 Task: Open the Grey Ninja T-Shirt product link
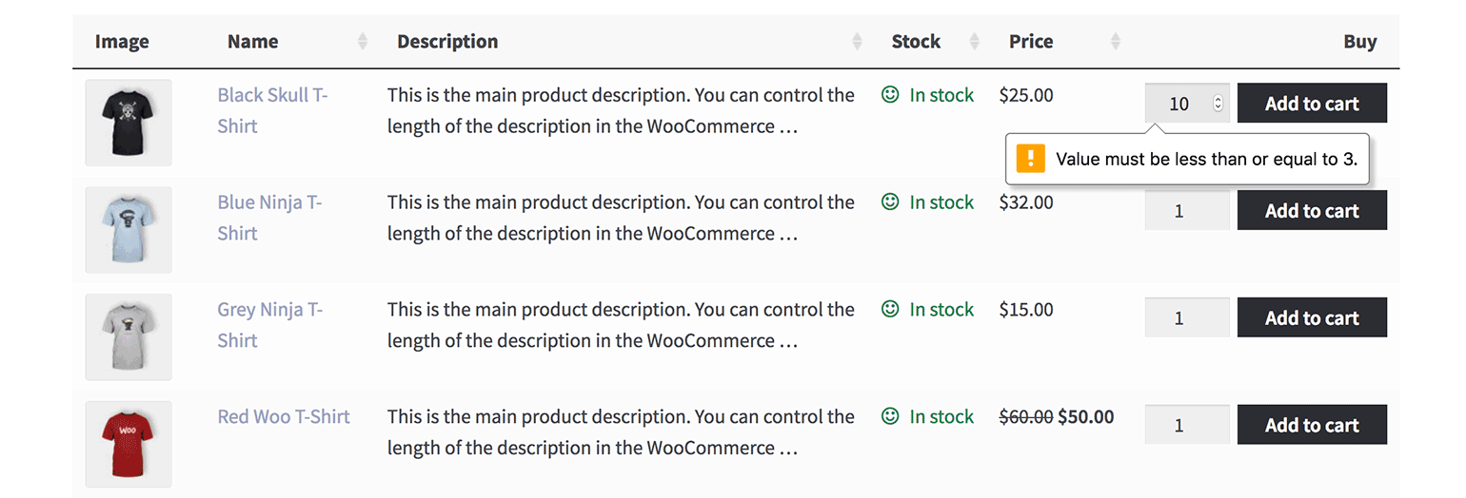(x=270, y=325)
